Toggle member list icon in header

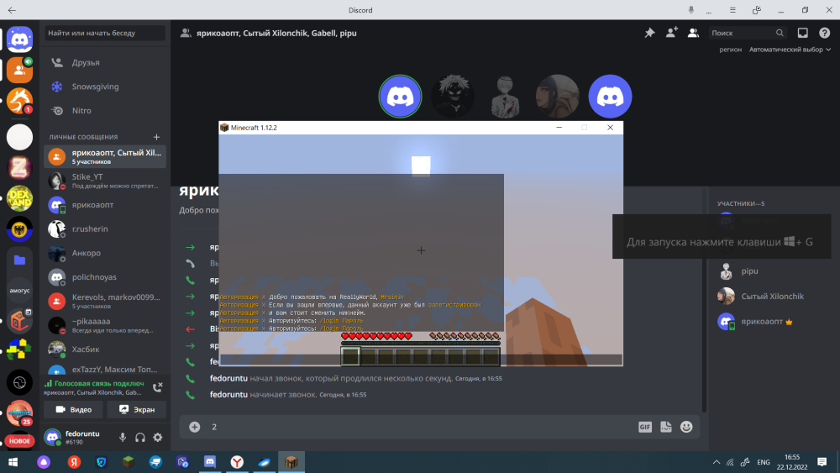[693, 34]
